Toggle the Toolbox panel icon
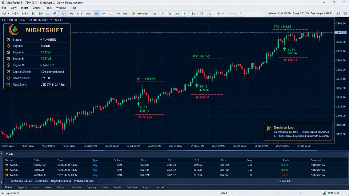Screen dimensions: 349x196 [55, 13]
